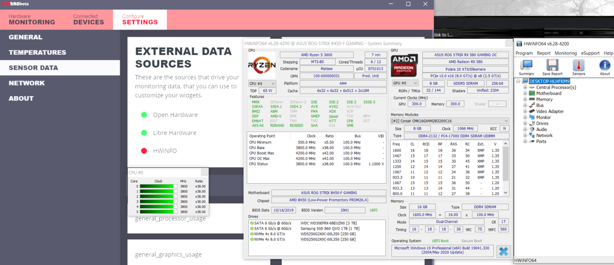This screenshot has height=265, width=614.
Task: Click the Video Adapter card icon
Action: [532, 112]
